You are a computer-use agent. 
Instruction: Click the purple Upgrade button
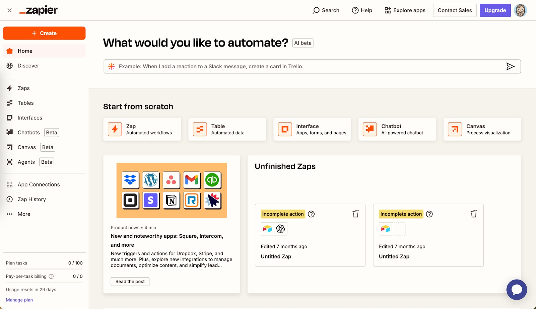[495, 10]
